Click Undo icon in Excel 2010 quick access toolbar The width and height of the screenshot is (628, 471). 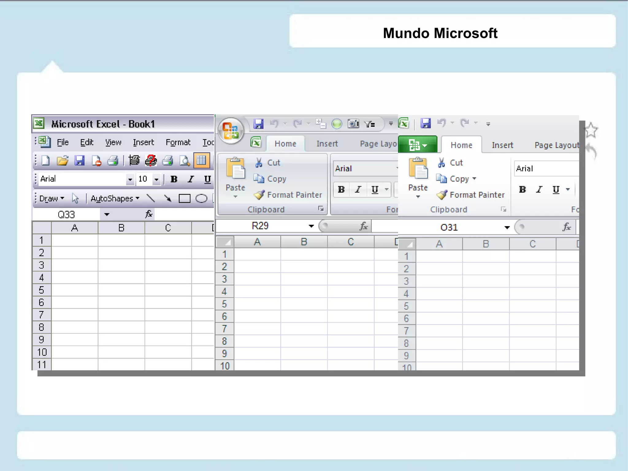point(442,123)
